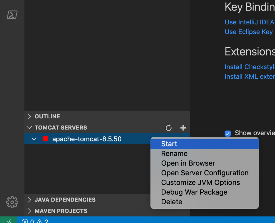Open the Use IntelliJ IDEA link
The width and height of the screenshot is (275, 223).
click(249, 22)
